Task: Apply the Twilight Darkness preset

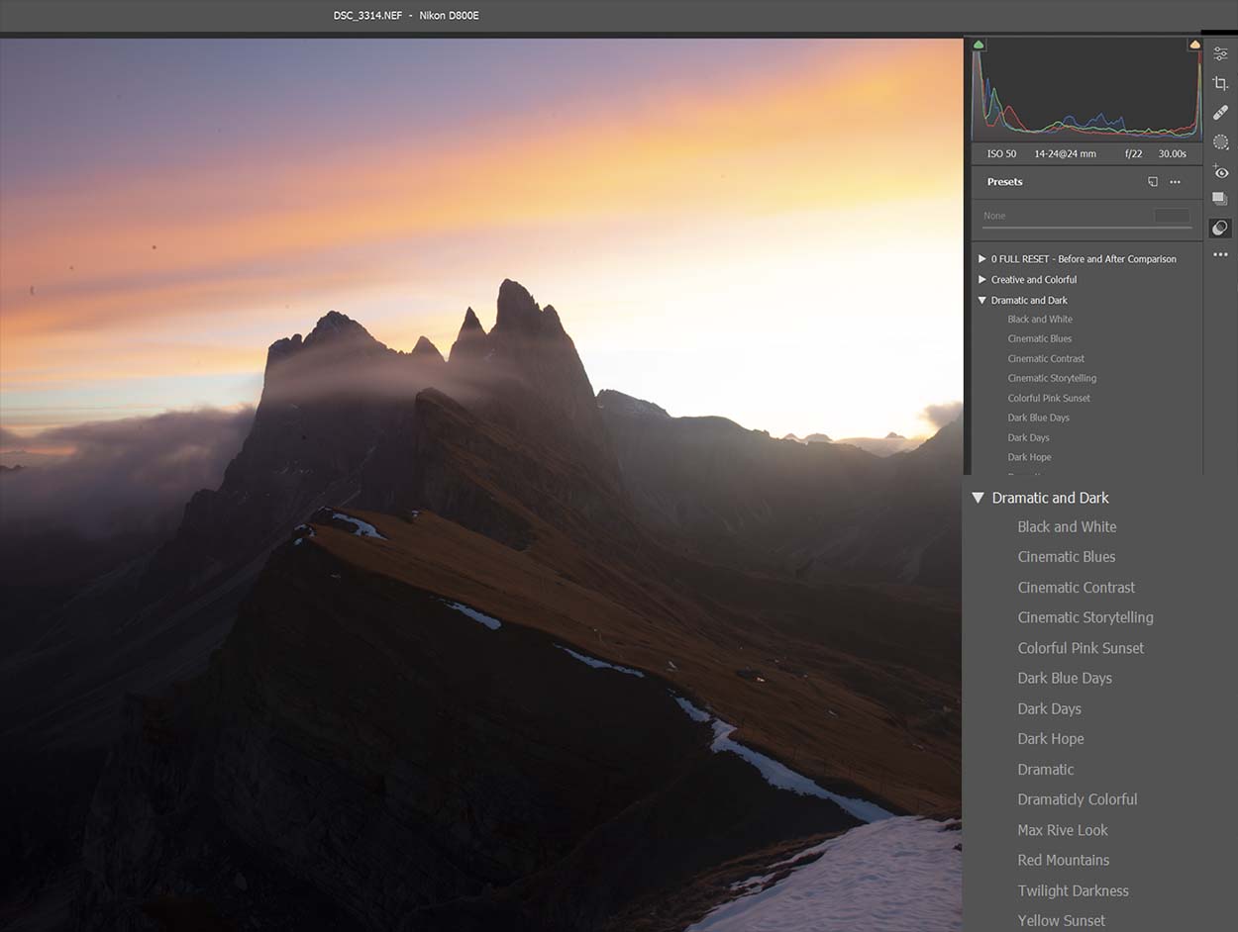Action: (x=1073, y=890)
